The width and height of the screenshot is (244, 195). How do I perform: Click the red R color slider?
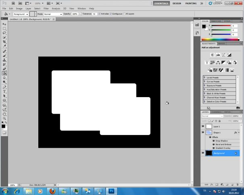[x=221, y=25]
